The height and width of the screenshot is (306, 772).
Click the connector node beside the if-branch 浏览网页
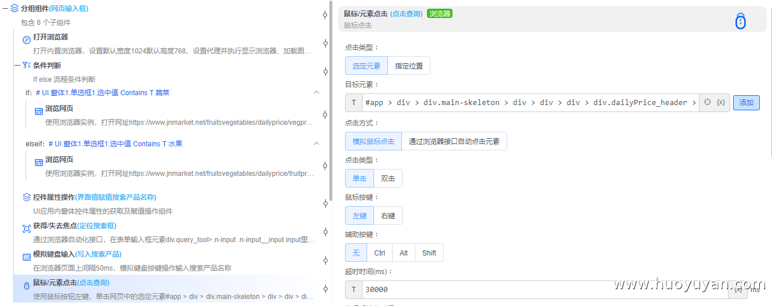tap(325, 115)
